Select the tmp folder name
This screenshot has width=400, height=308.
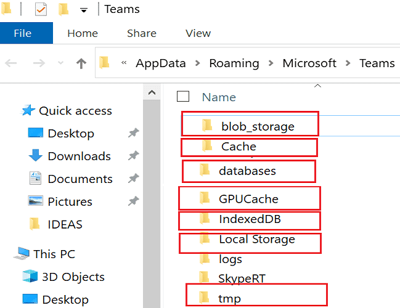pyautogui.click(x=230, y=299)
